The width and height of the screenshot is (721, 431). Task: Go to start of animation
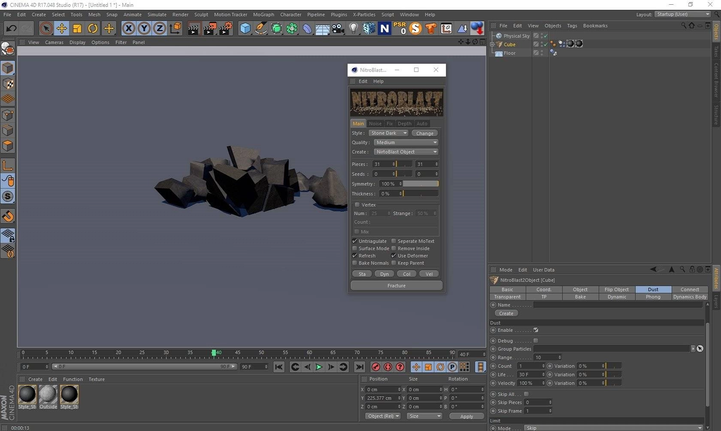(x=279, y=367)
